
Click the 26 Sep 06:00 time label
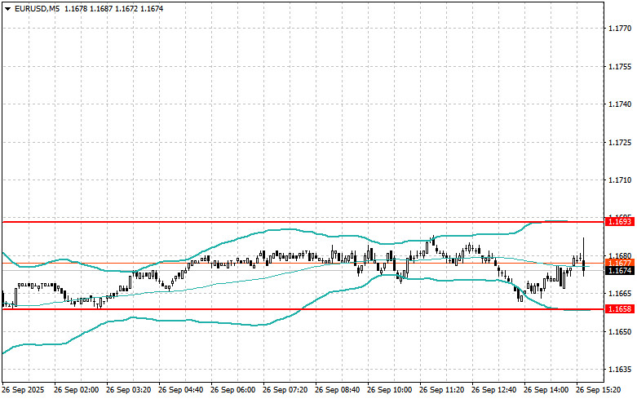(232, 390)
